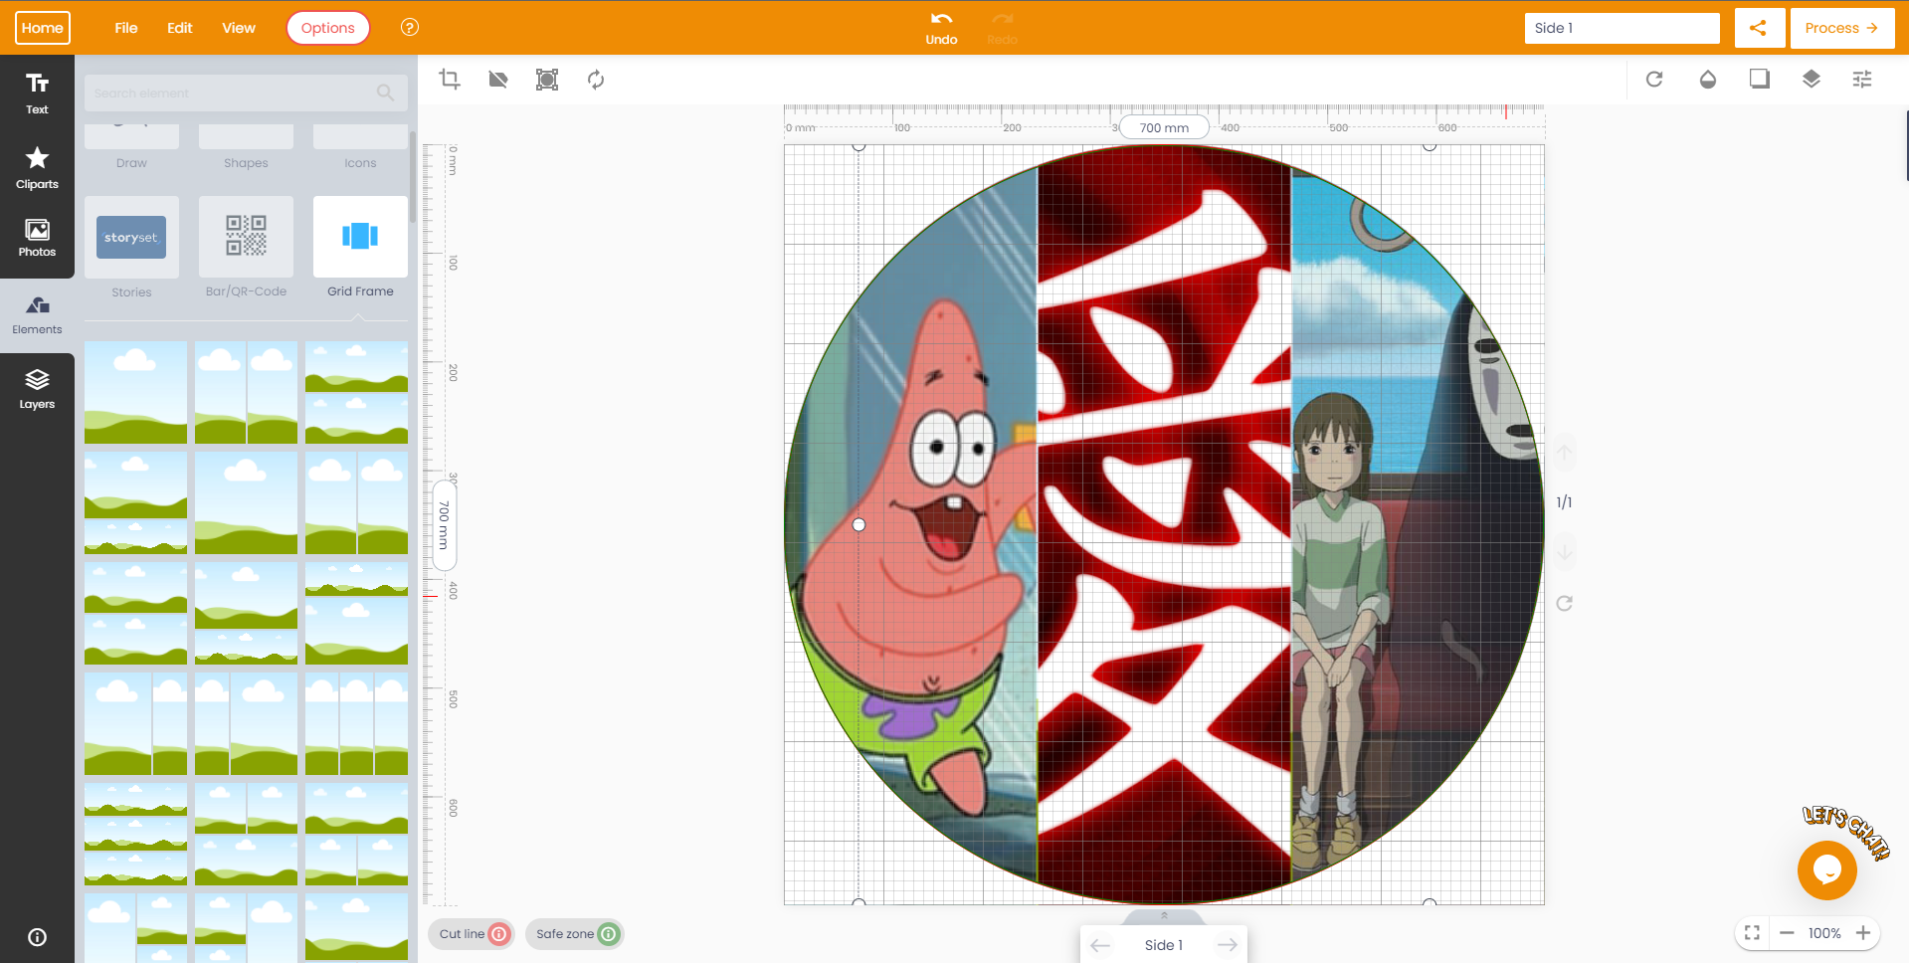1909x963 pixels.
Task: Select the Draw element category
Action: [x=131, y=147]
